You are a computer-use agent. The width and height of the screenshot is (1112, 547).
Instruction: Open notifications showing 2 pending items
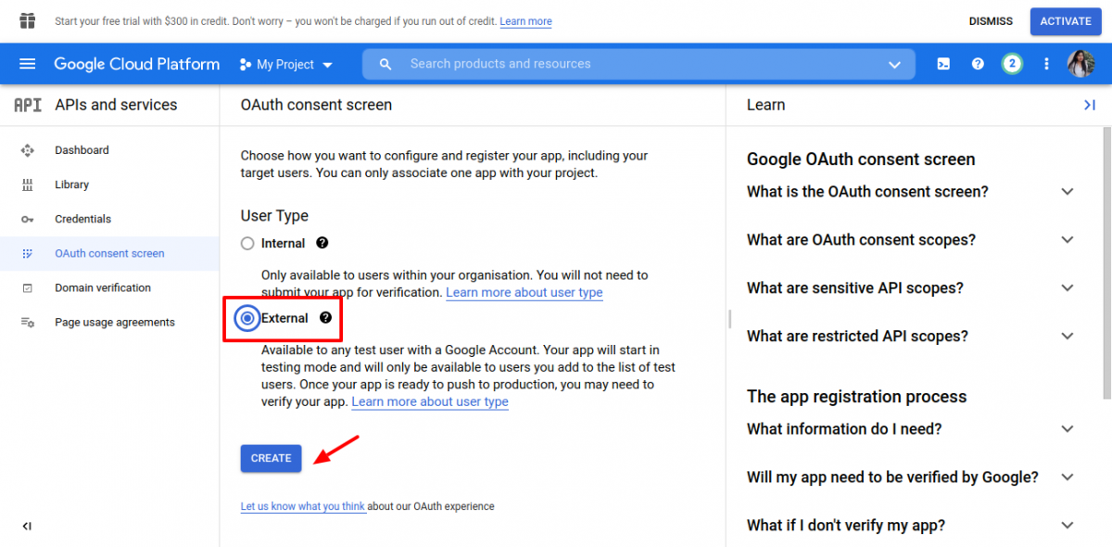(x=1012, y=64)
